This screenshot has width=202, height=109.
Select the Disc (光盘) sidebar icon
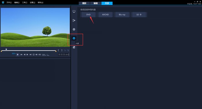click(x=74, y=38)
